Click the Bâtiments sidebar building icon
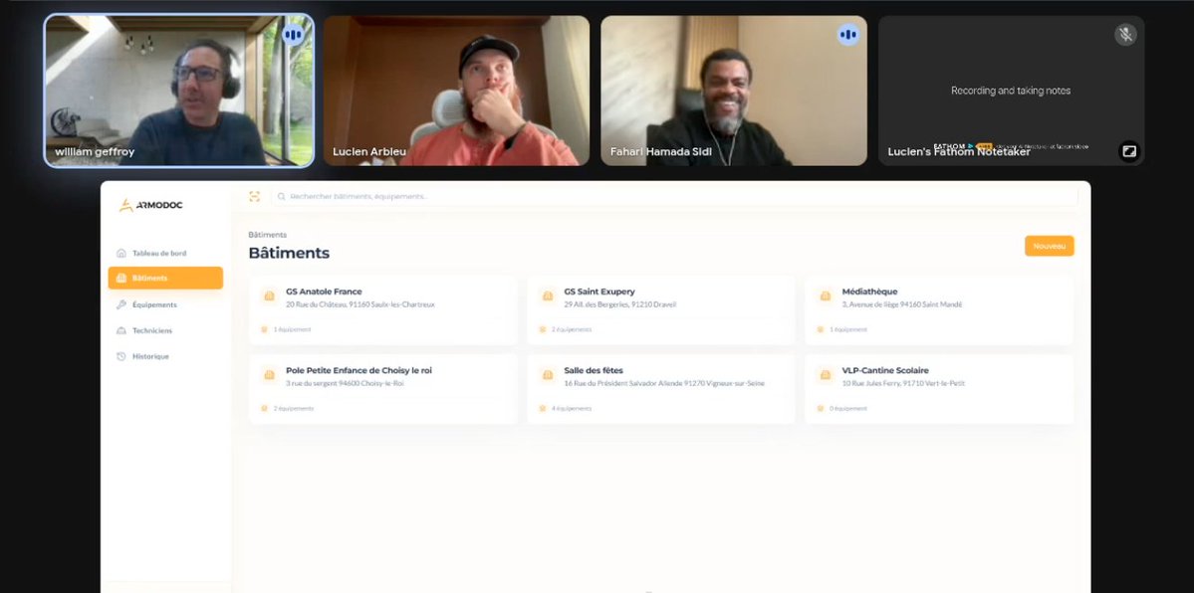Viewport: 1194px width, 593px height. click(121, 278)
